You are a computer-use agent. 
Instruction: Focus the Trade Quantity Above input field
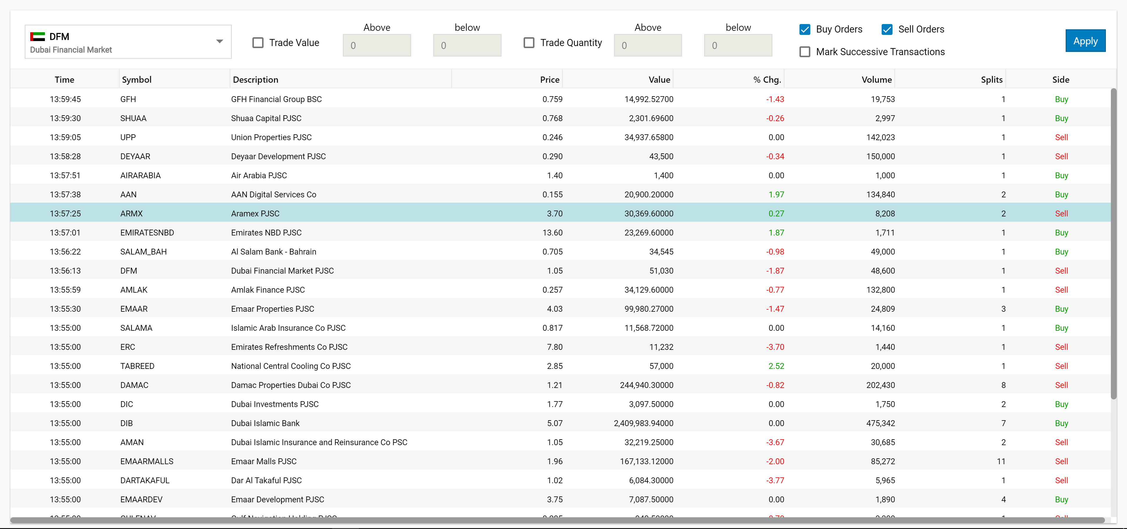[x=648, y=45]
